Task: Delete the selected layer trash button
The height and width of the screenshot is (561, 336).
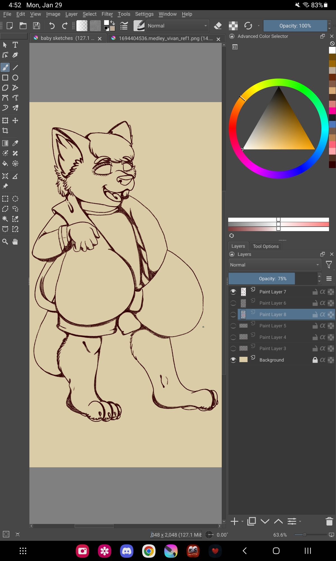Action: (x=329, y=521)
